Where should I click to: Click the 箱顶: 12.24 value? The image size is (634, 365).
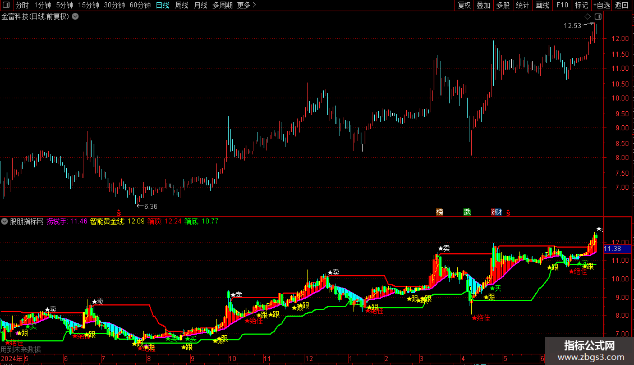(164, 221)
